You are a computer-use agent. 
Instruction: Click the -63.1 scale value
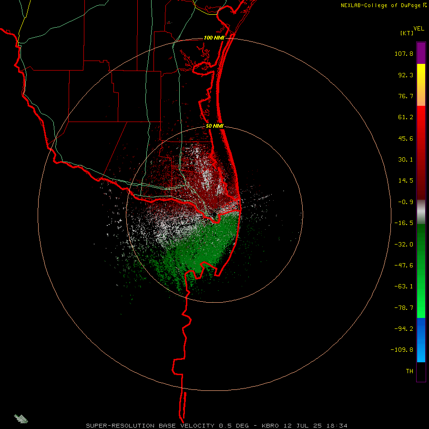[x=404, y=286]
